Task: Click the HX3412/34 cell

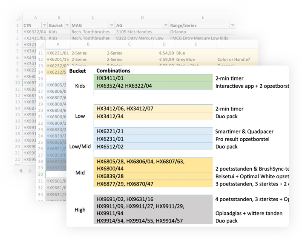Action: pyautogui.click(x=153, y=116)
